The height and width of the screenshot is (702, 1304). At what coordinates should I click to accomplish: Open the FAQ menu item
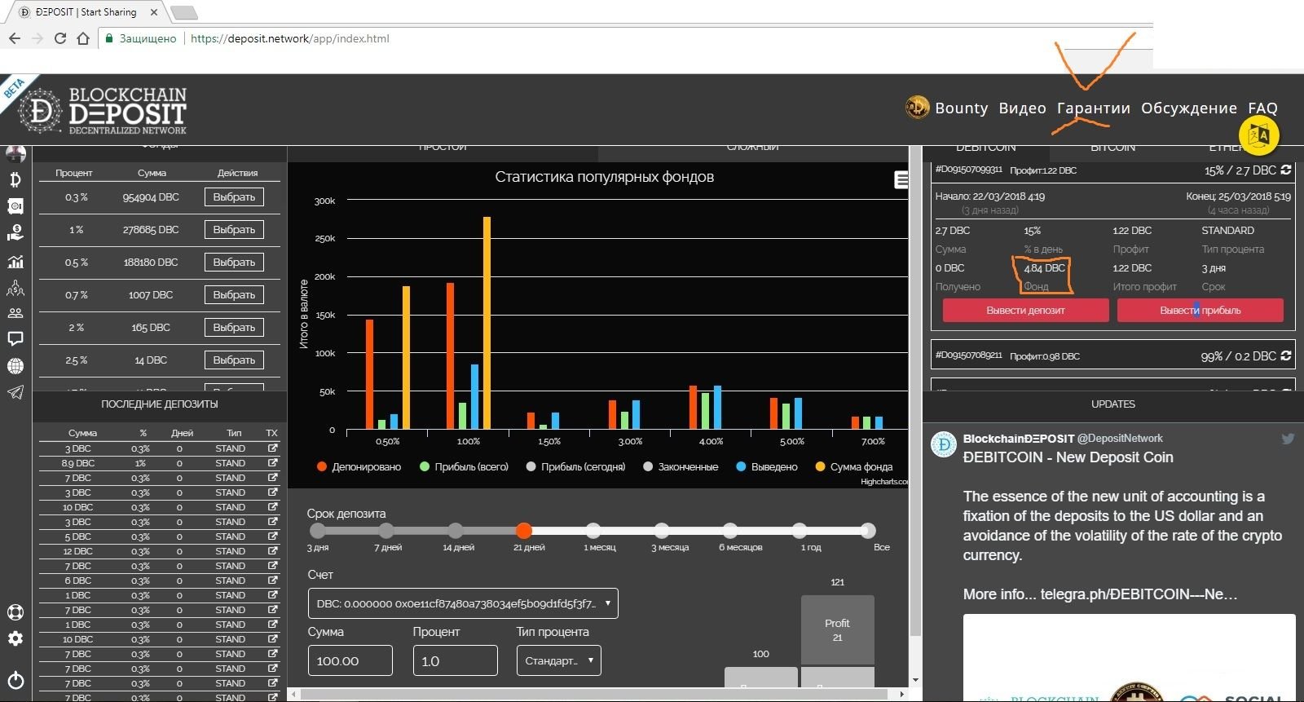(1262, 108)
